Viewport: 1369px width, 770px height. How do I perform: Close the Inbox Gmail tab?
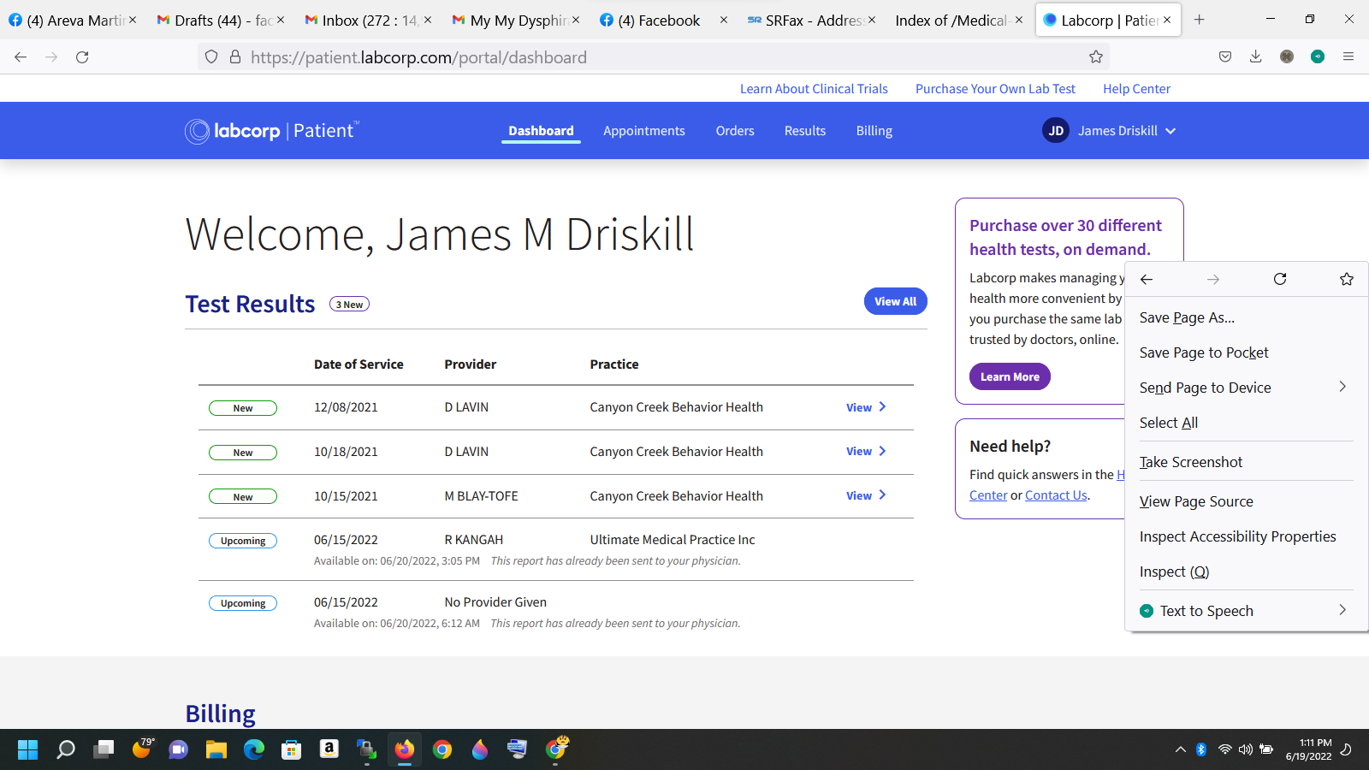tap(428, 20)
